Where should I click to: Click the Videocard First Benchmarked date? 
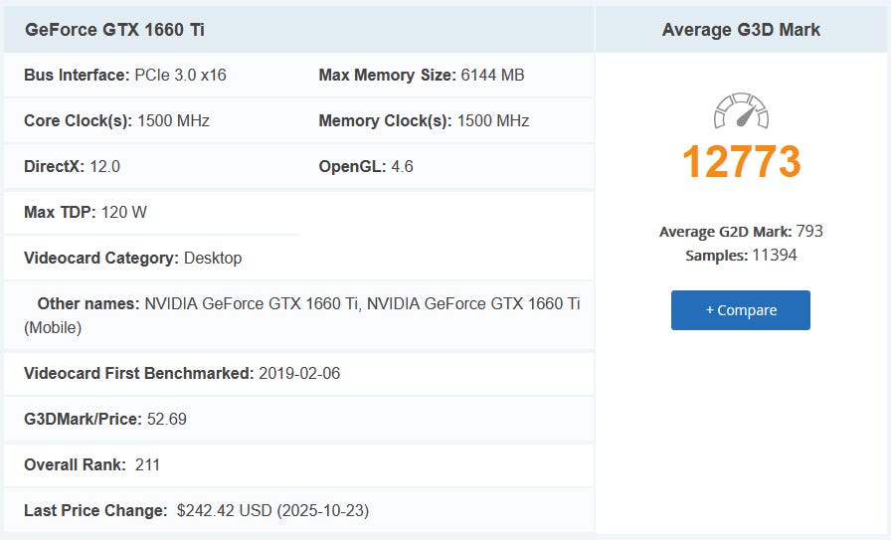pos(300,374)
